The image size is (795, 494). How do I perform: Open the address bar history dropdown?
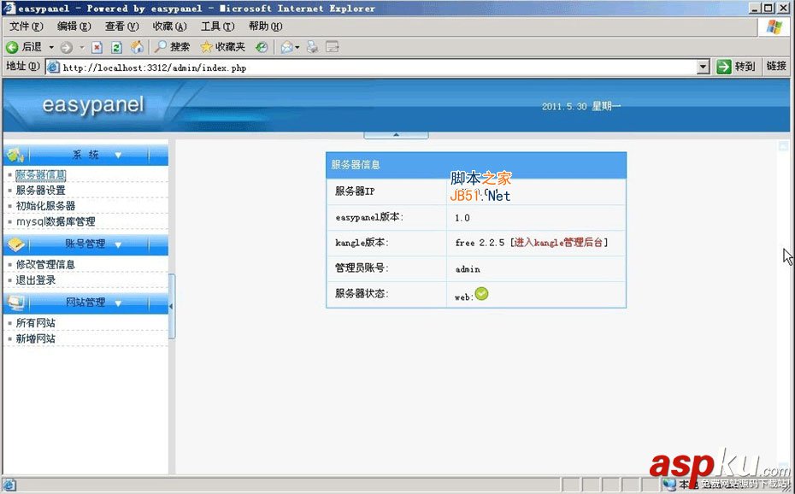click(703, 66)
